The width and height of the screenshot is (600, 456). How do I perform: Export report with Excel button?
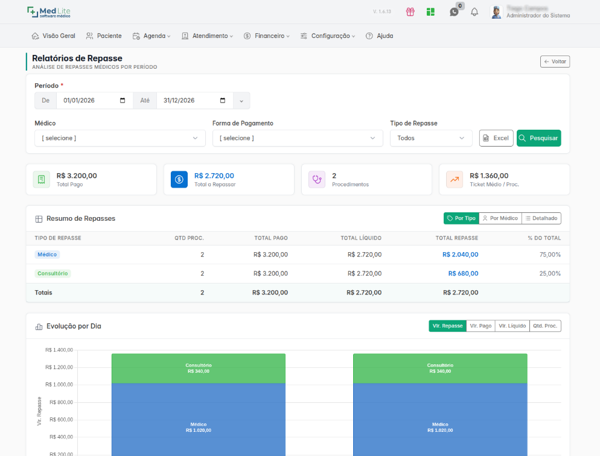[x=496, y=138]
